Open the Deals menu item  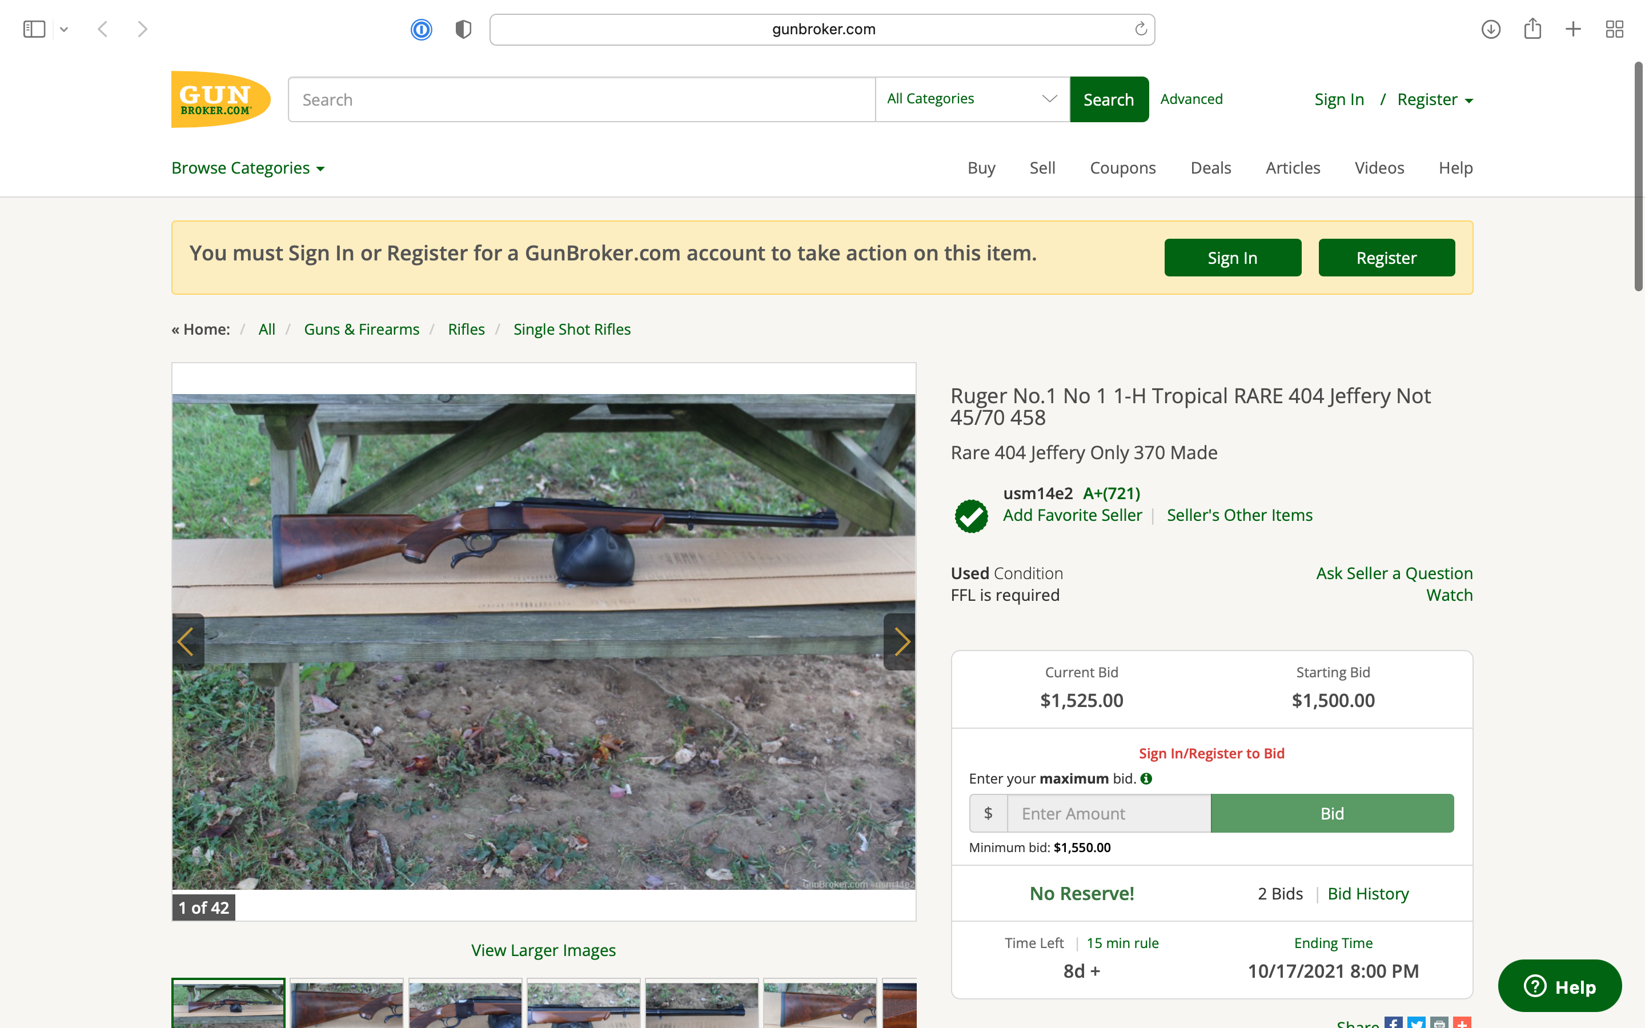point(1211,168)
